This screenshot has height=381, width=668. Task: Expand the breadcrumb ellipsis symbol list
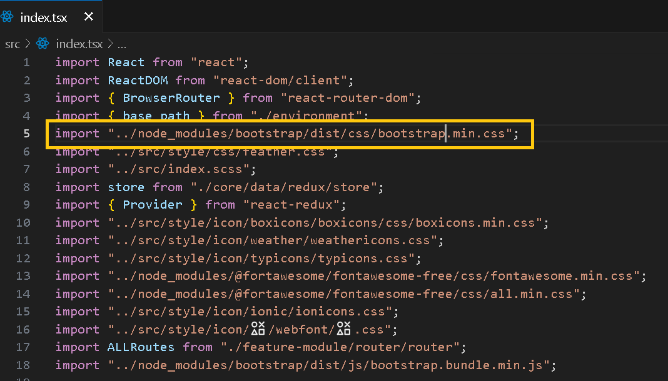point(122,44)
